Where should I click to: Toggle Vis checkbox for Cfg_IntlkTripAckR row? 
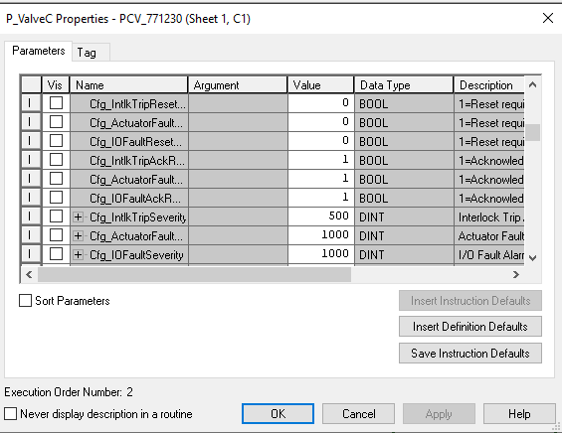[x=56, y=160]
